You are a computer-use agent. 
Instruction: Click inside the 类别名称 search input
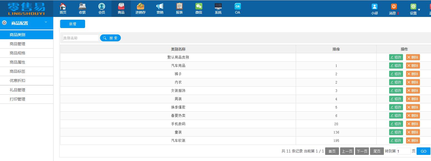tap(80, 38)
